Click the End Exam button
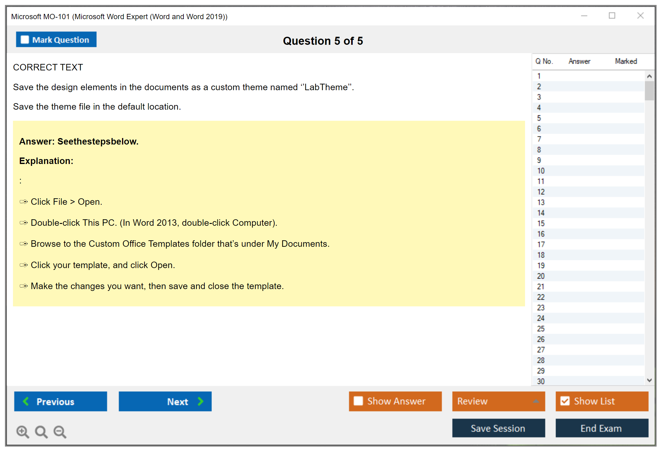Image resolution: width=664 pixels, height=454 pixels. (601, 428)
